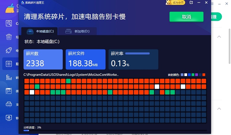Click the green legend swatch

click(x=193, y=75)
